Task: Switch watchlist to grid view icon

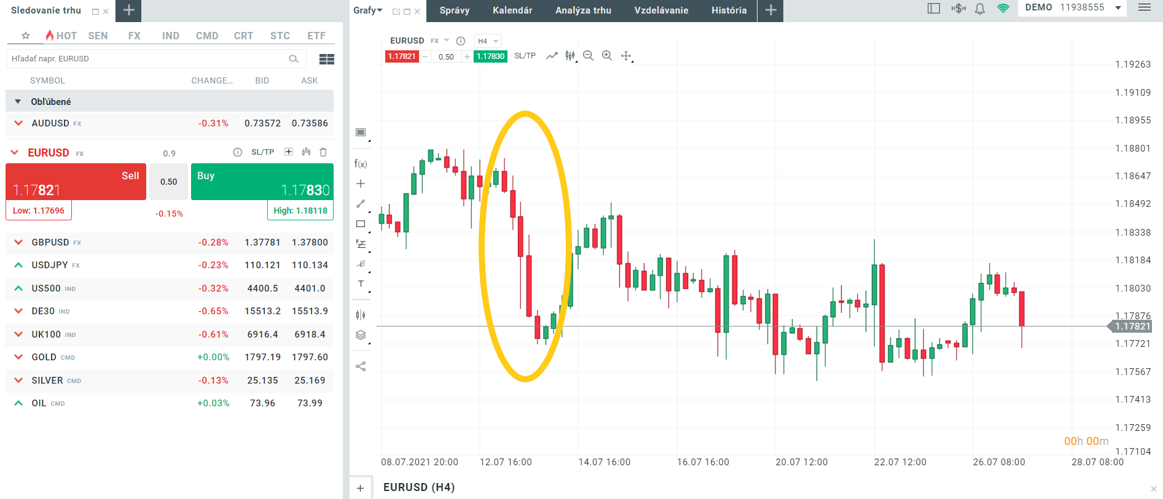Action: point(327,59)
